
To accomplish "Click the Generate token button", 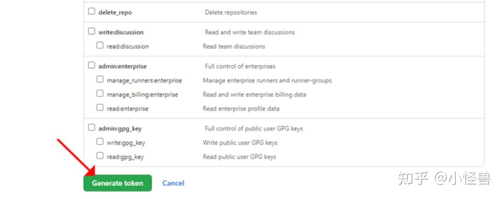I will click(x=118, y=183).
